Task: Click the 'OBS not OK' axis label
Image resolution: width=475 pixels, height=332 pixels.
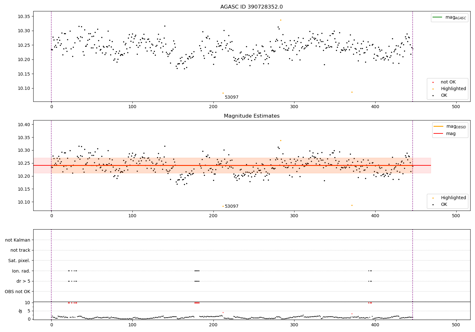Action: click(x=18, y=292)
